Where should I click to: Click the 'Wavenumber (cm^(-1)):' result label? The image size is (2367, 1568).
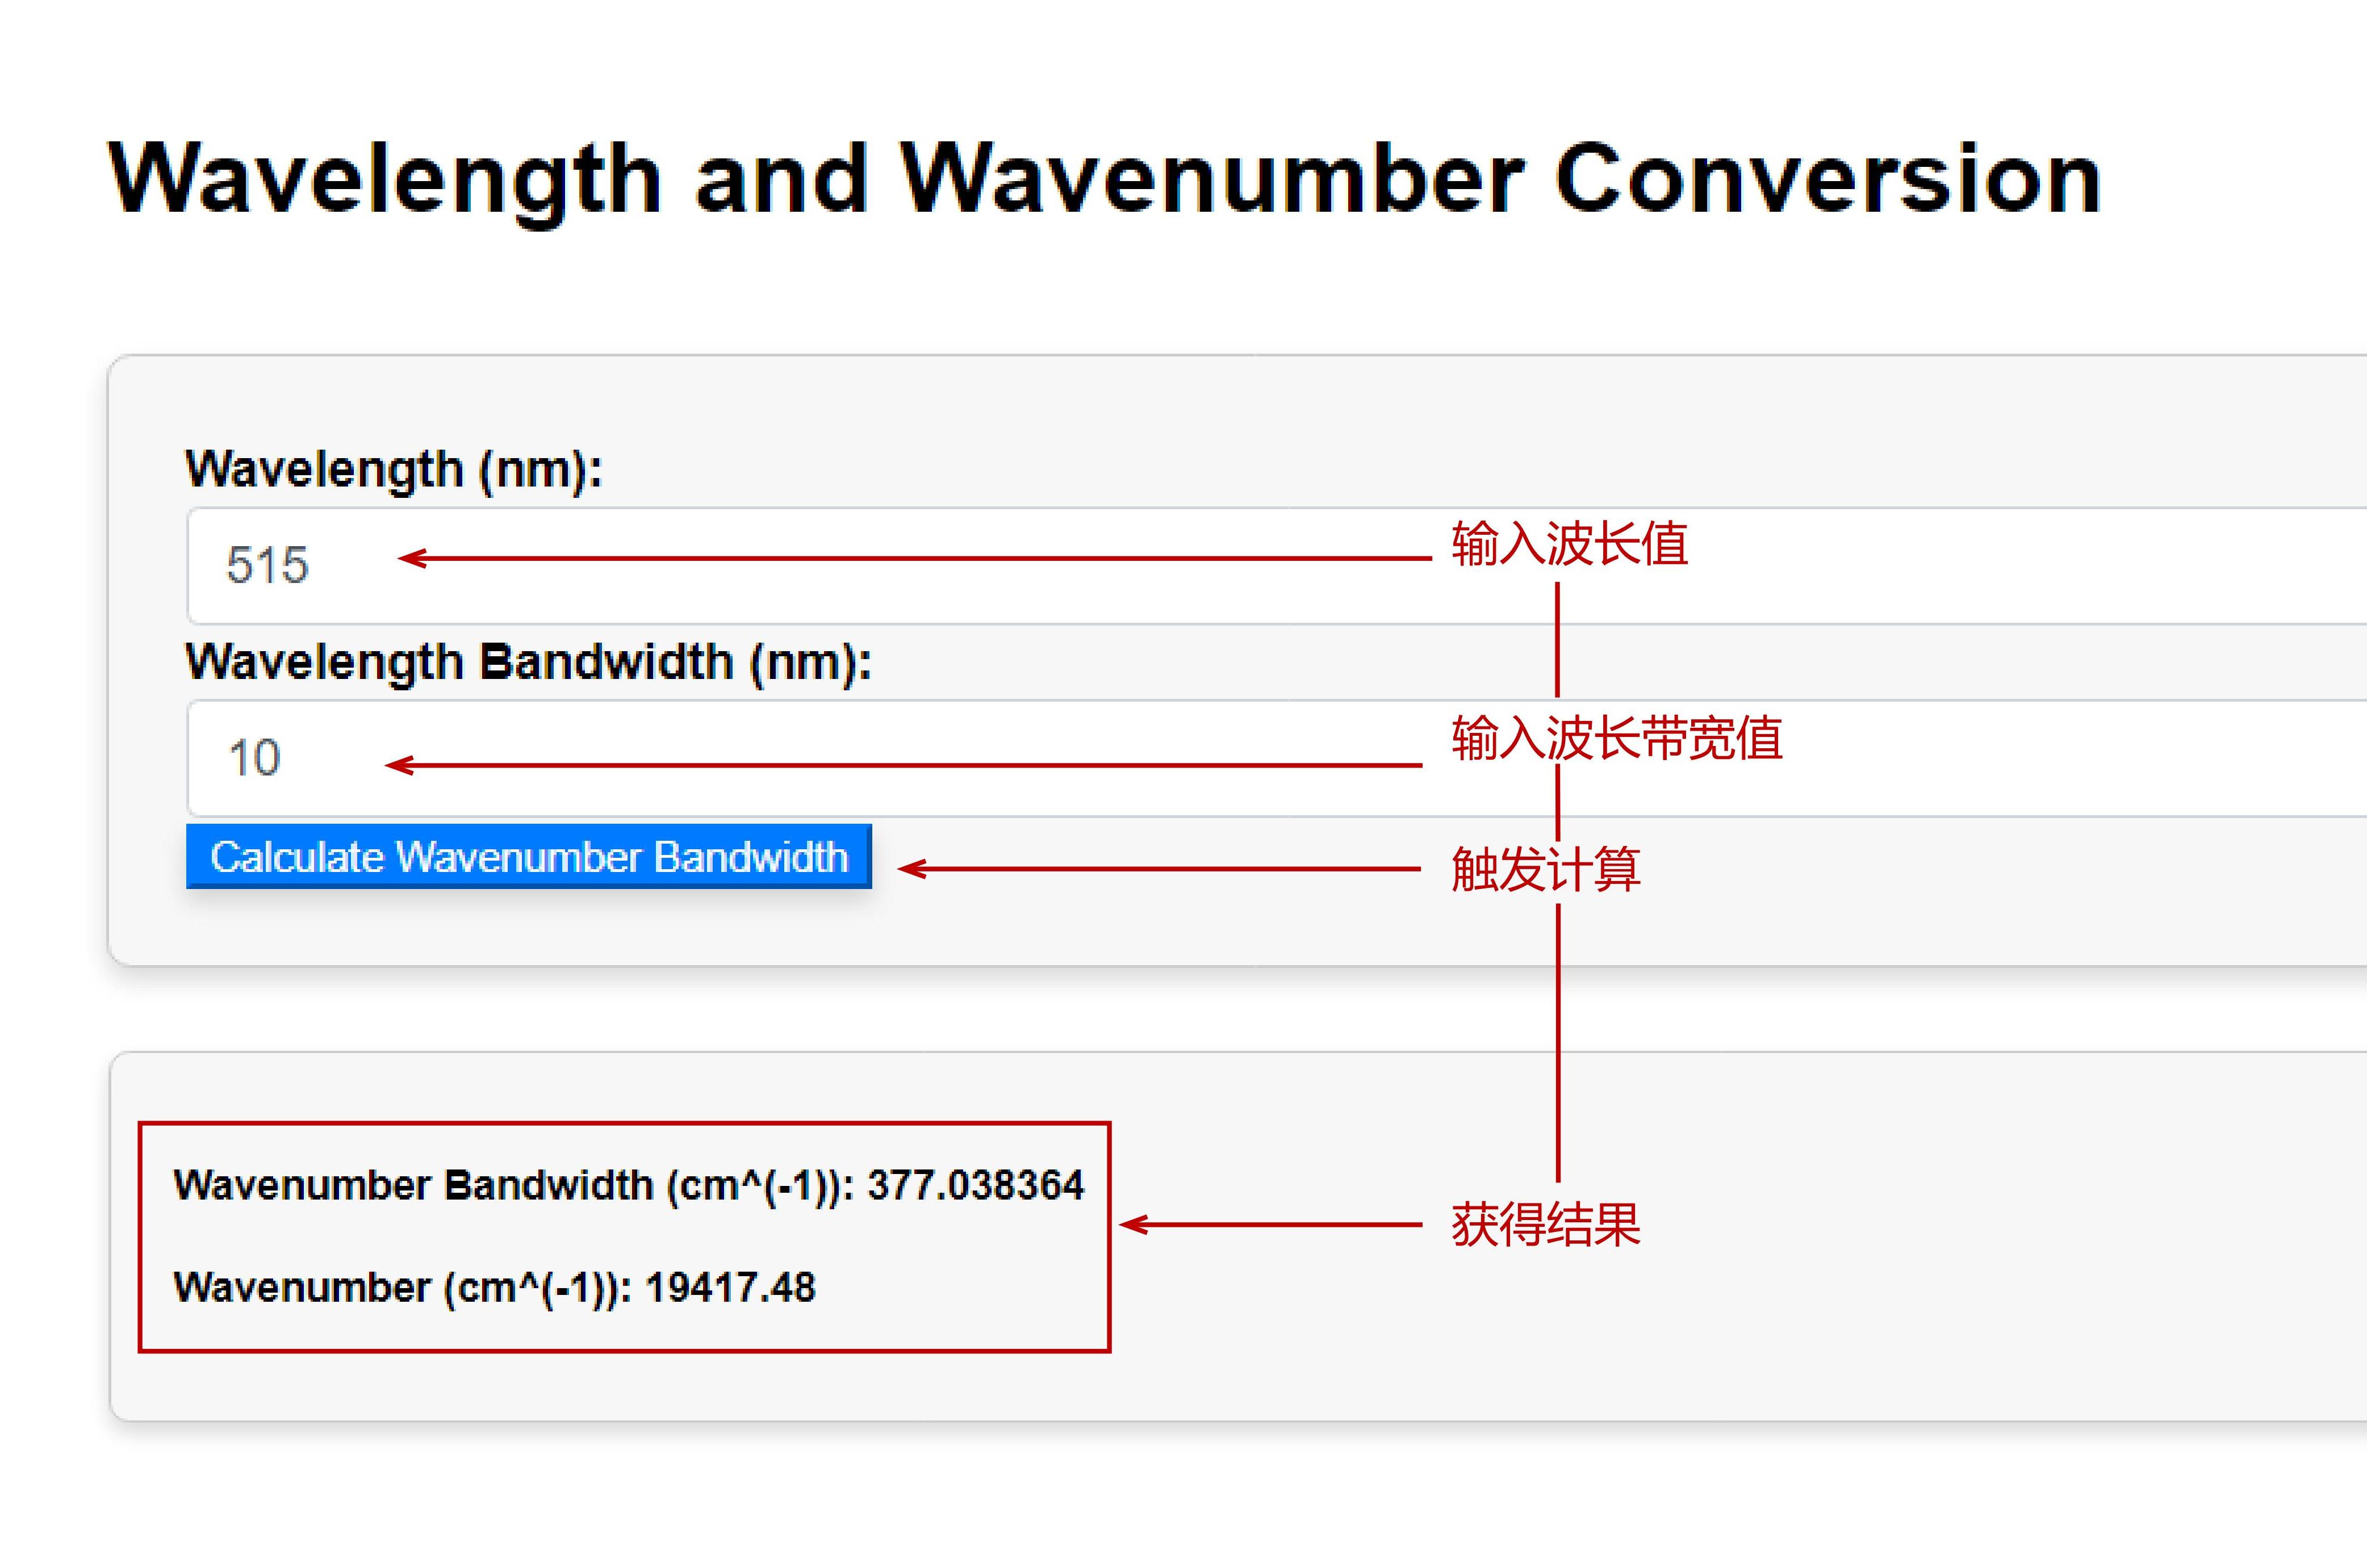tap(402, 1288)
